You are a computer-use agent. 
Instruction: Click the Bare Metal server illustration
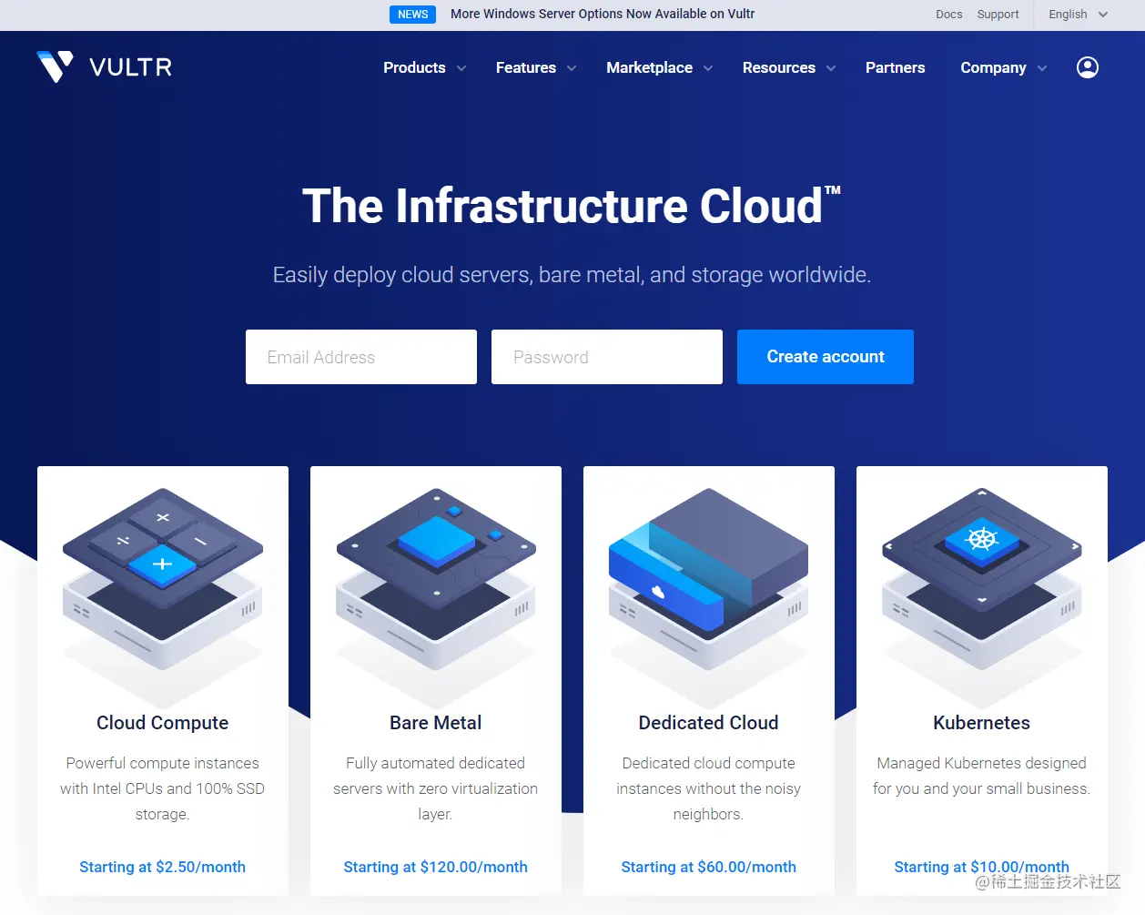coord(435,583)
